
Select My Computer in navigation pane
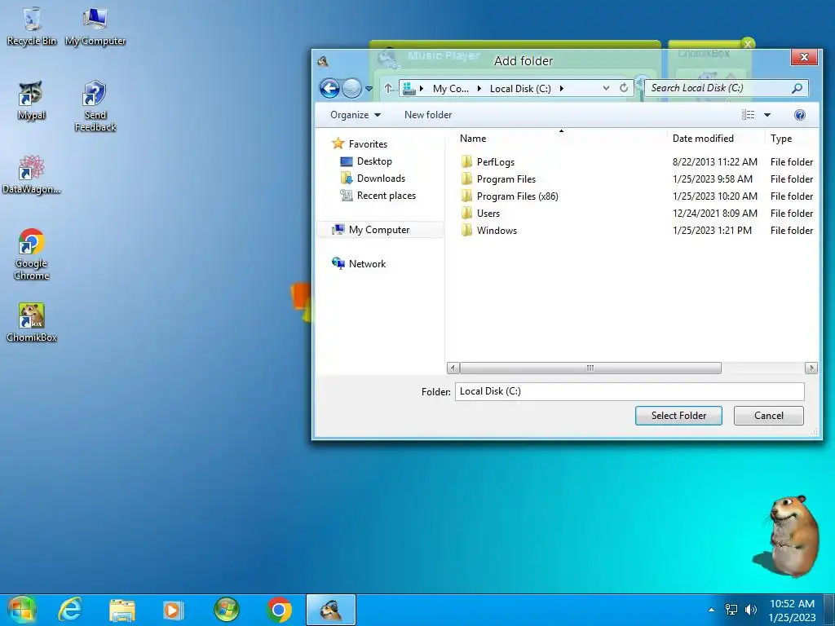380,229
